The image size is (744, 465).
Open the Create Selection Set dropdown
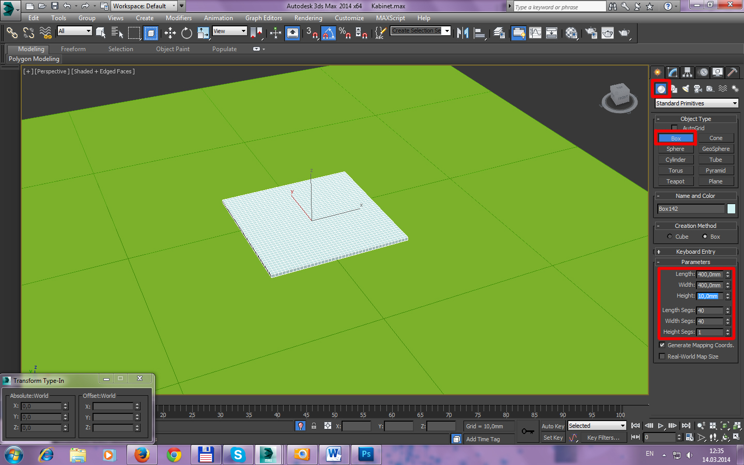(421, 31)
